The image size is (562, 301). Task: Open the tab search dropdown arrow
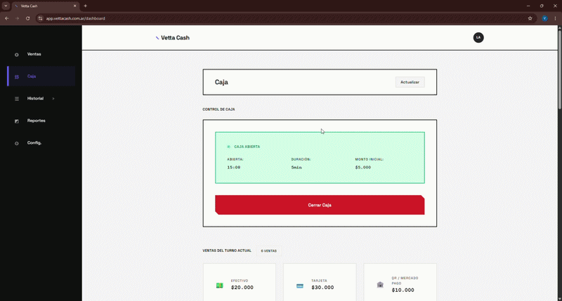6,6
